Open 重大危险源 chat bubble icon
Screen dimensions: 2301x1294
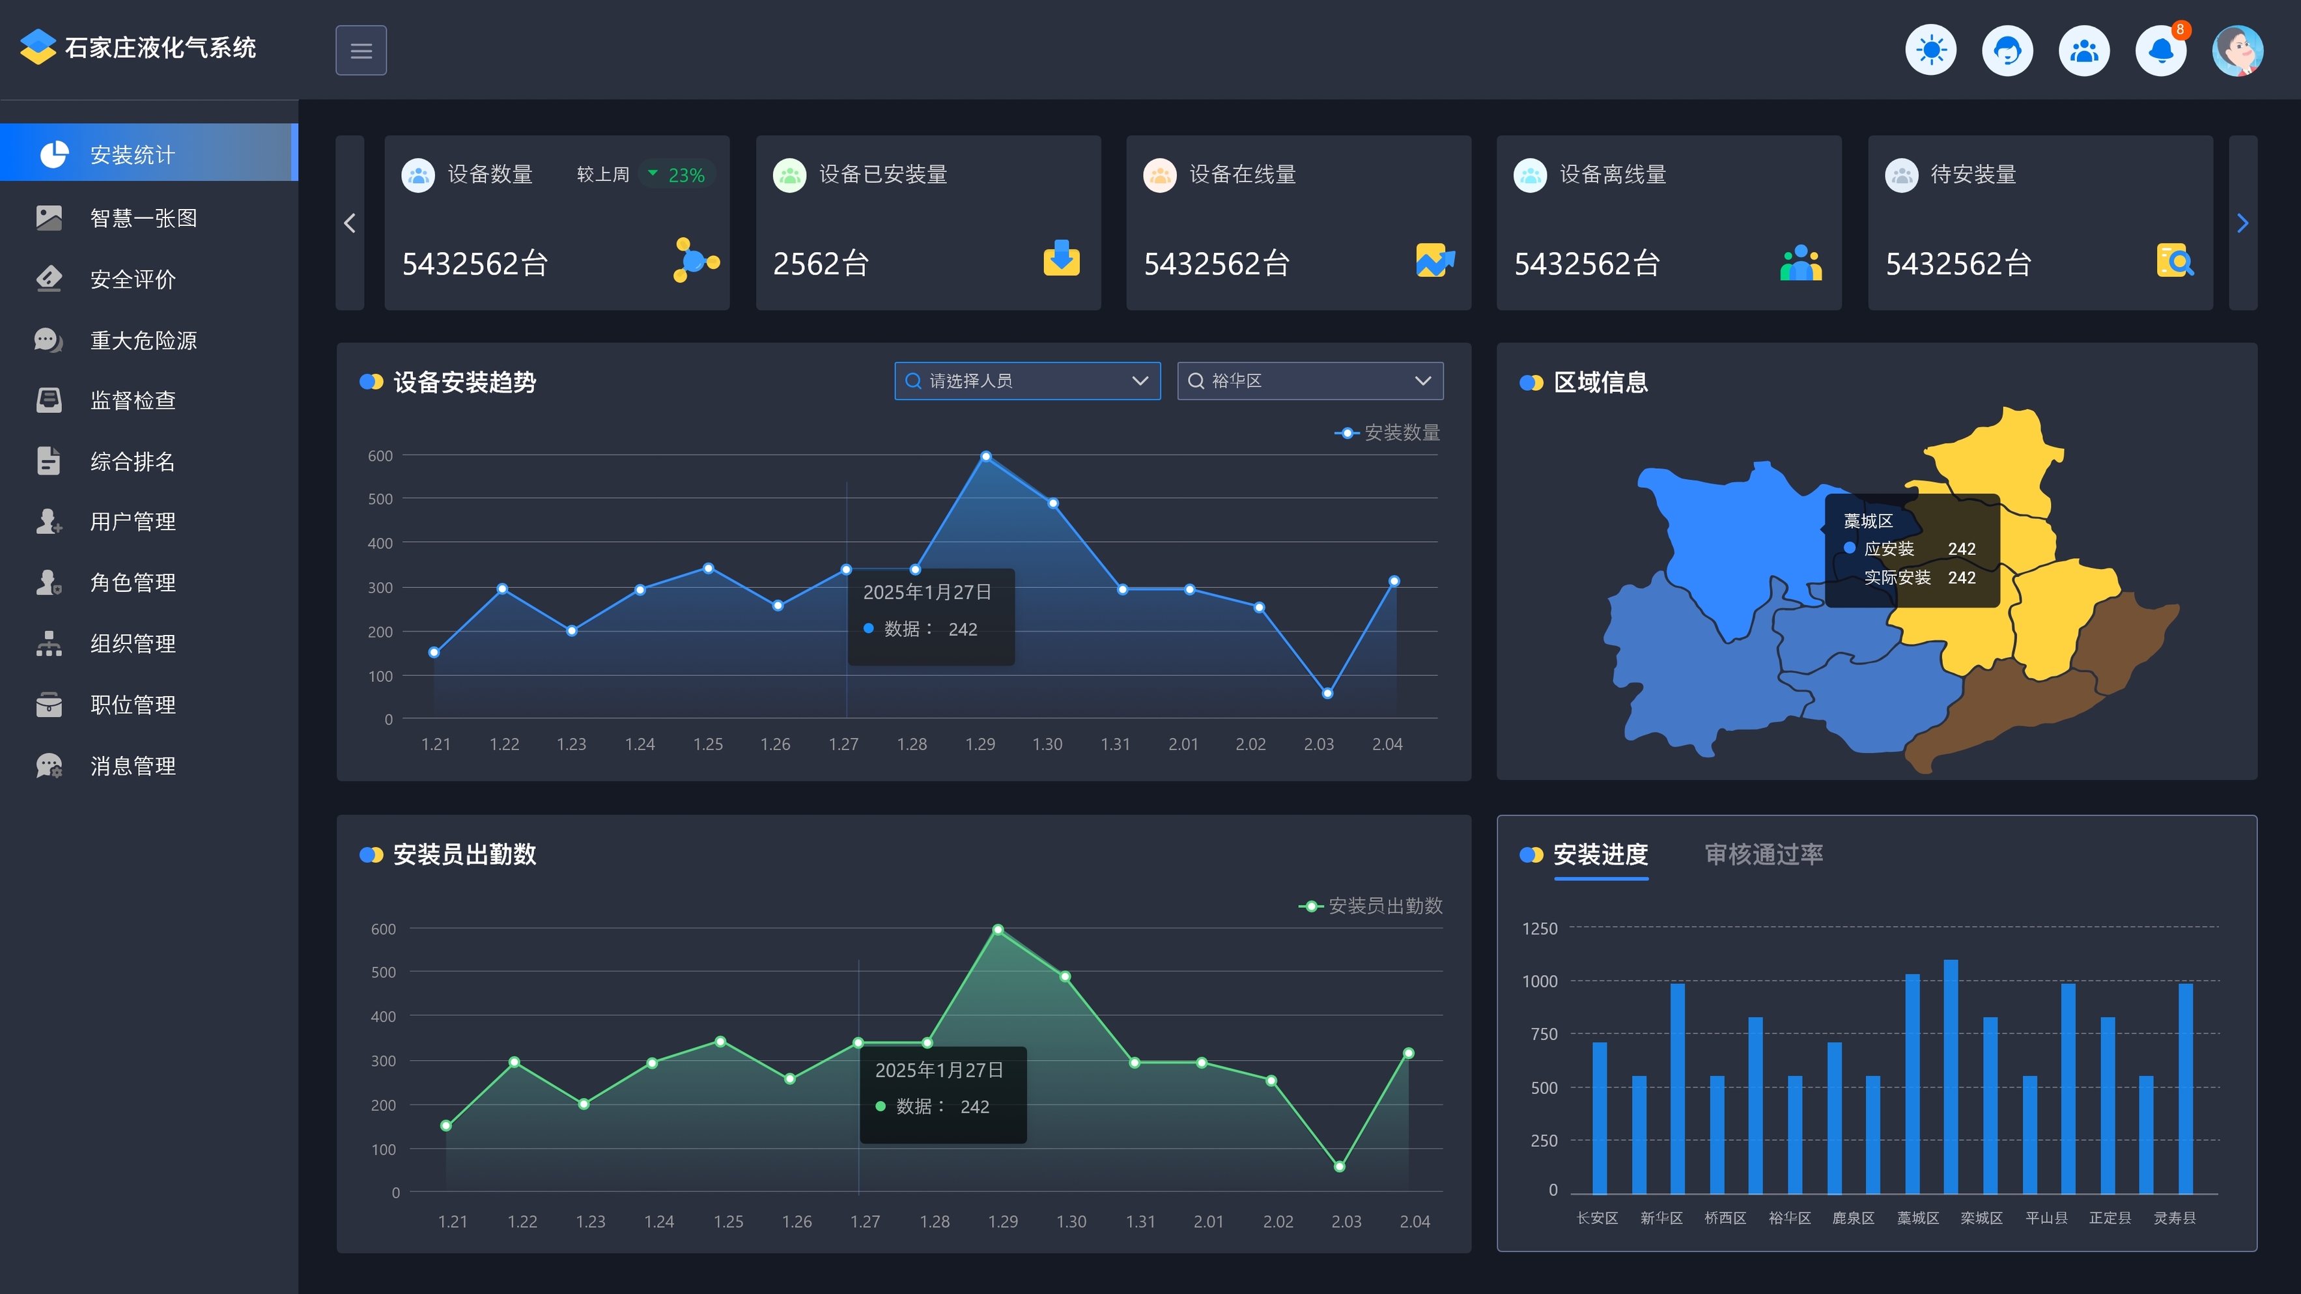pyautogui.click(x=49, y=340)
